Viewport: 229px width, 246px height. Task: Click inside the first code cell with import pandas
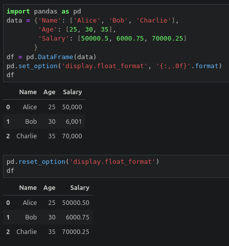116,43
